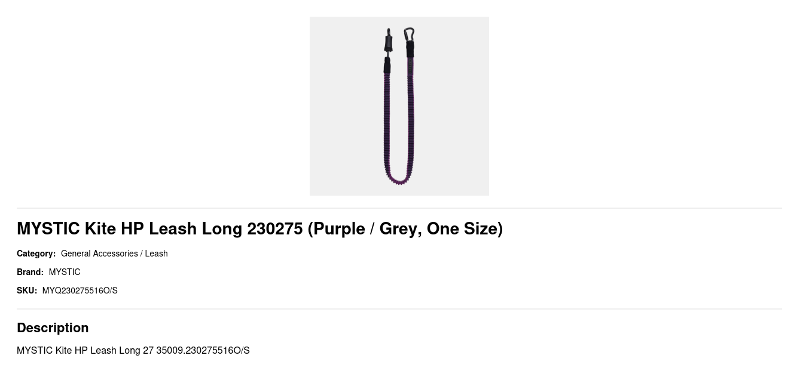Click the word MYSTIC in the title
The image size is (794, 374).
48,228
